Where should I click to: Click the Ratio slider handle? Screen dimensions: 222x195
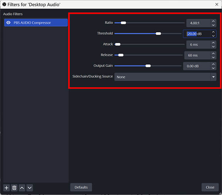123,23
